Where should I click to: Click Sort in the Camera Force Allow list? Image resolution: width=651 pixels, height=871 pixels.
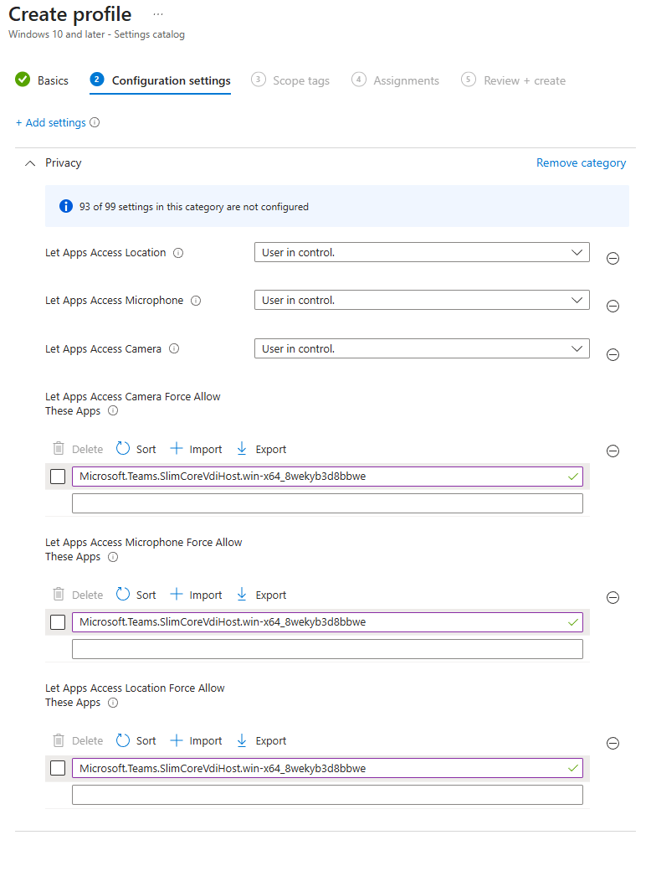(x=136, y=449)
